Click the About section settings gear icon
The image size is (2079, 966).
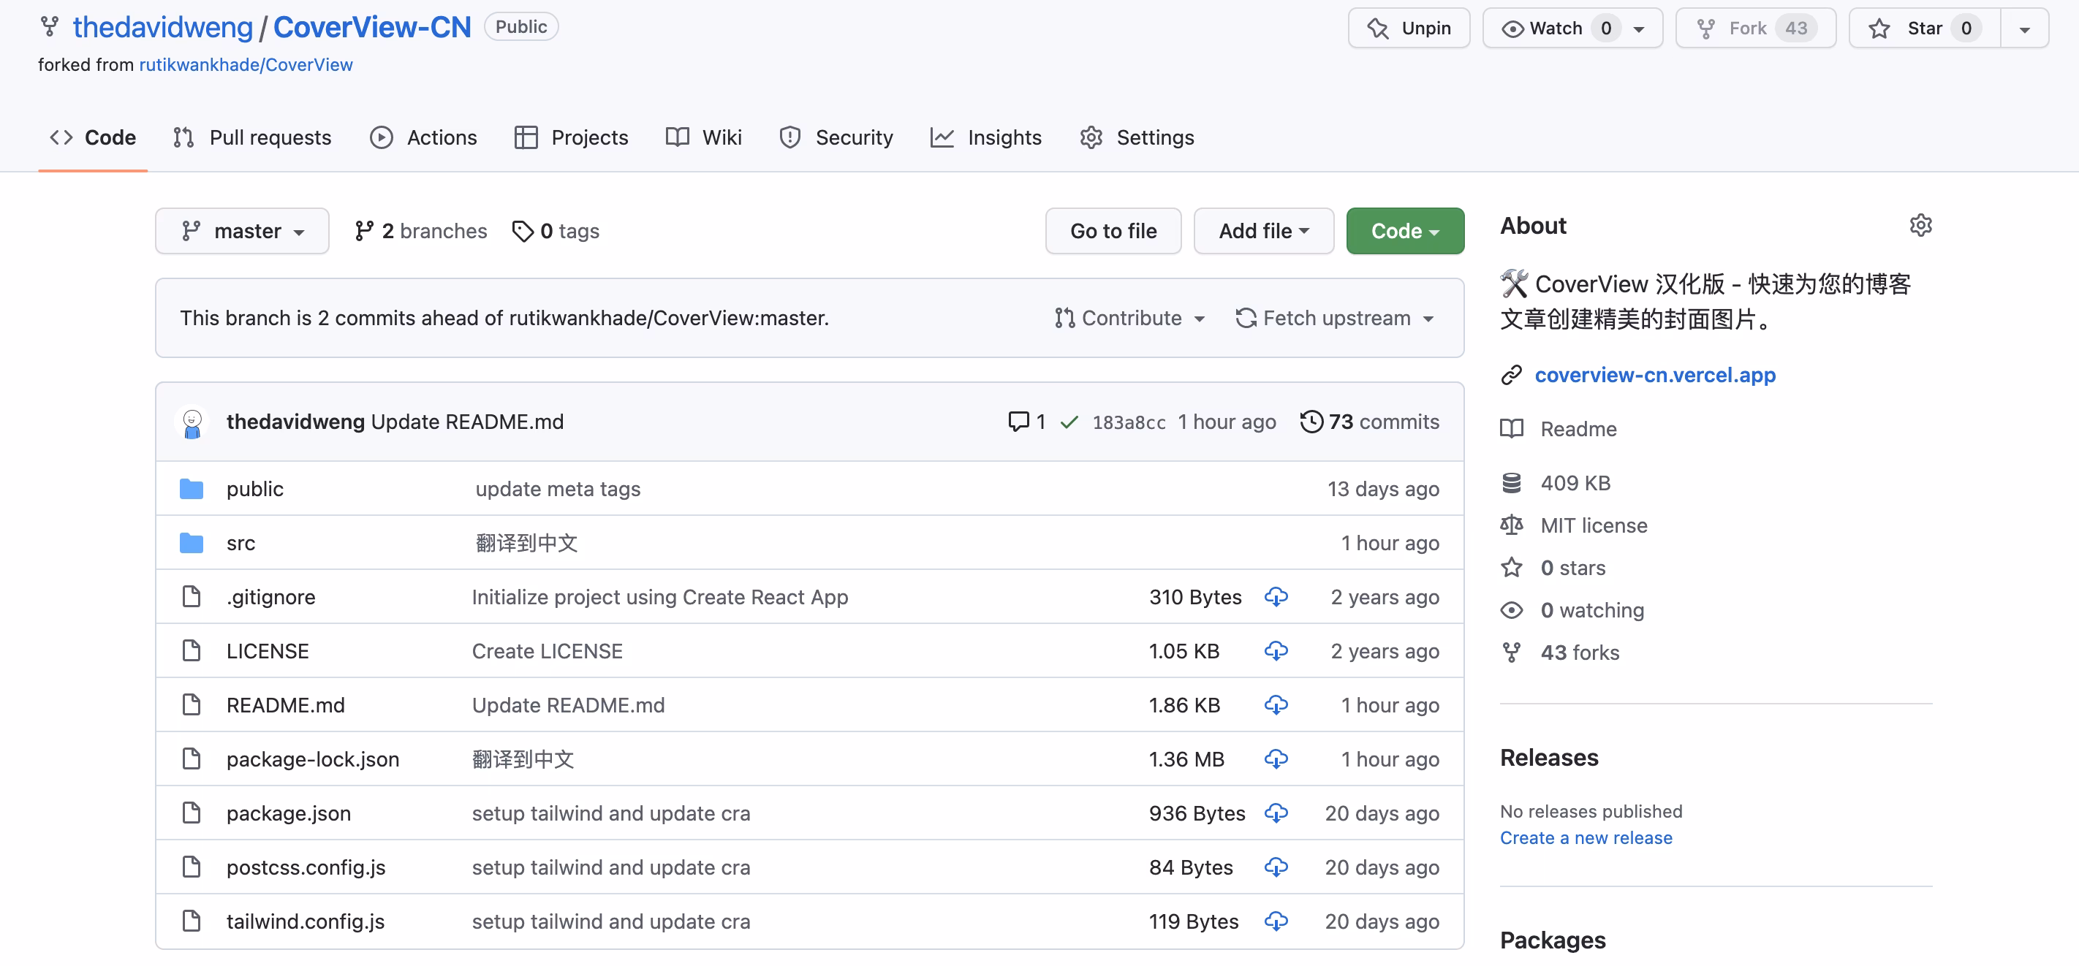[1921, 225]
